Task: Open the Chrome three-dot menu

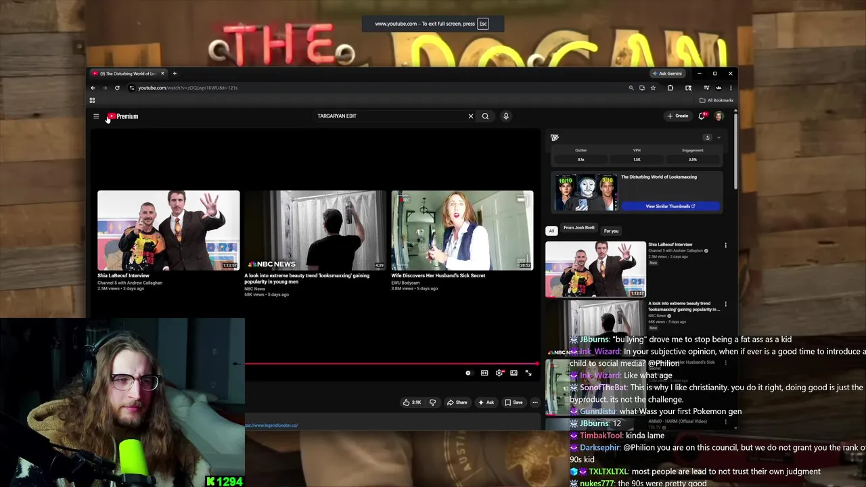Action: [x=730, y=88]
